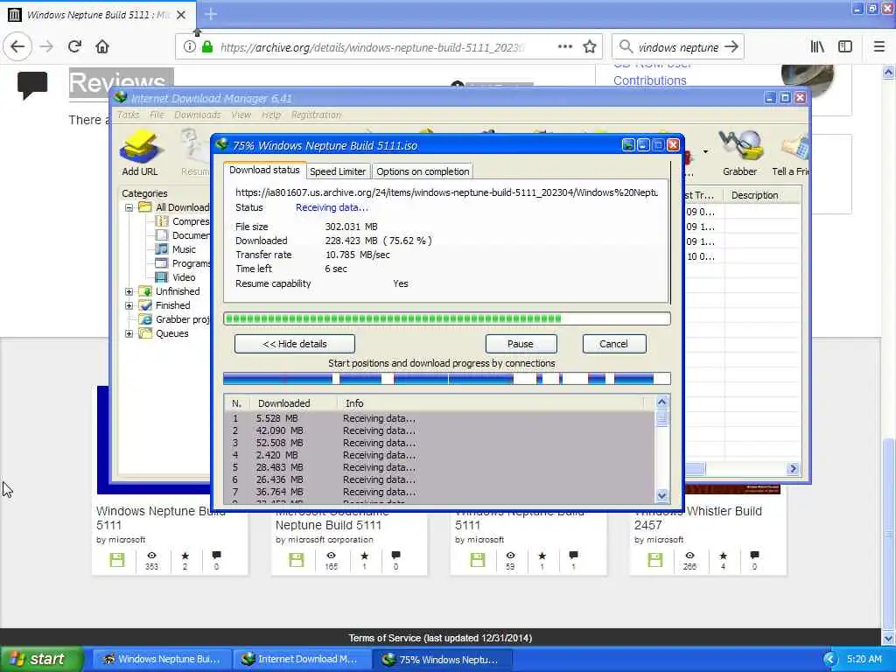
Task: Bookmark this page with the star icon
Action: tap(590, 47)
